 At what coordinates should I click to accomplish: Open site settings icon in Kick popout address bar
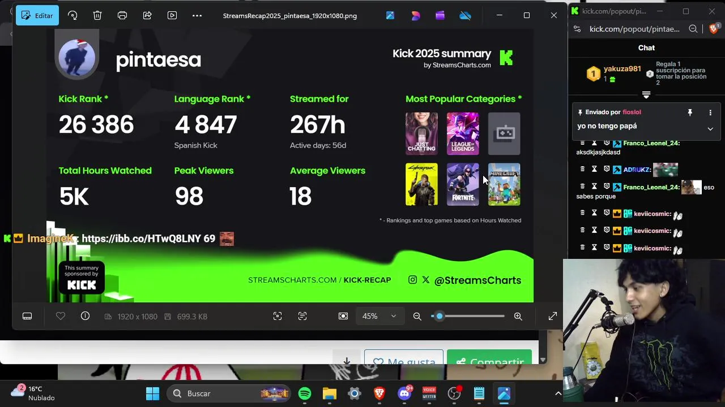577,29
